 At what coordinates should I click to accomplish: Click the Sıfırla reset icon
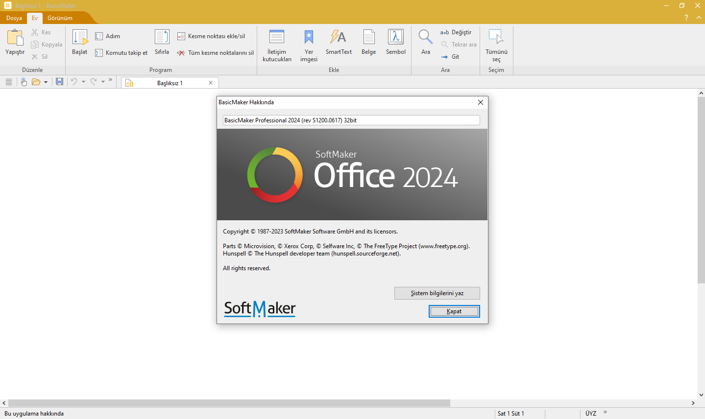[162, 37]
